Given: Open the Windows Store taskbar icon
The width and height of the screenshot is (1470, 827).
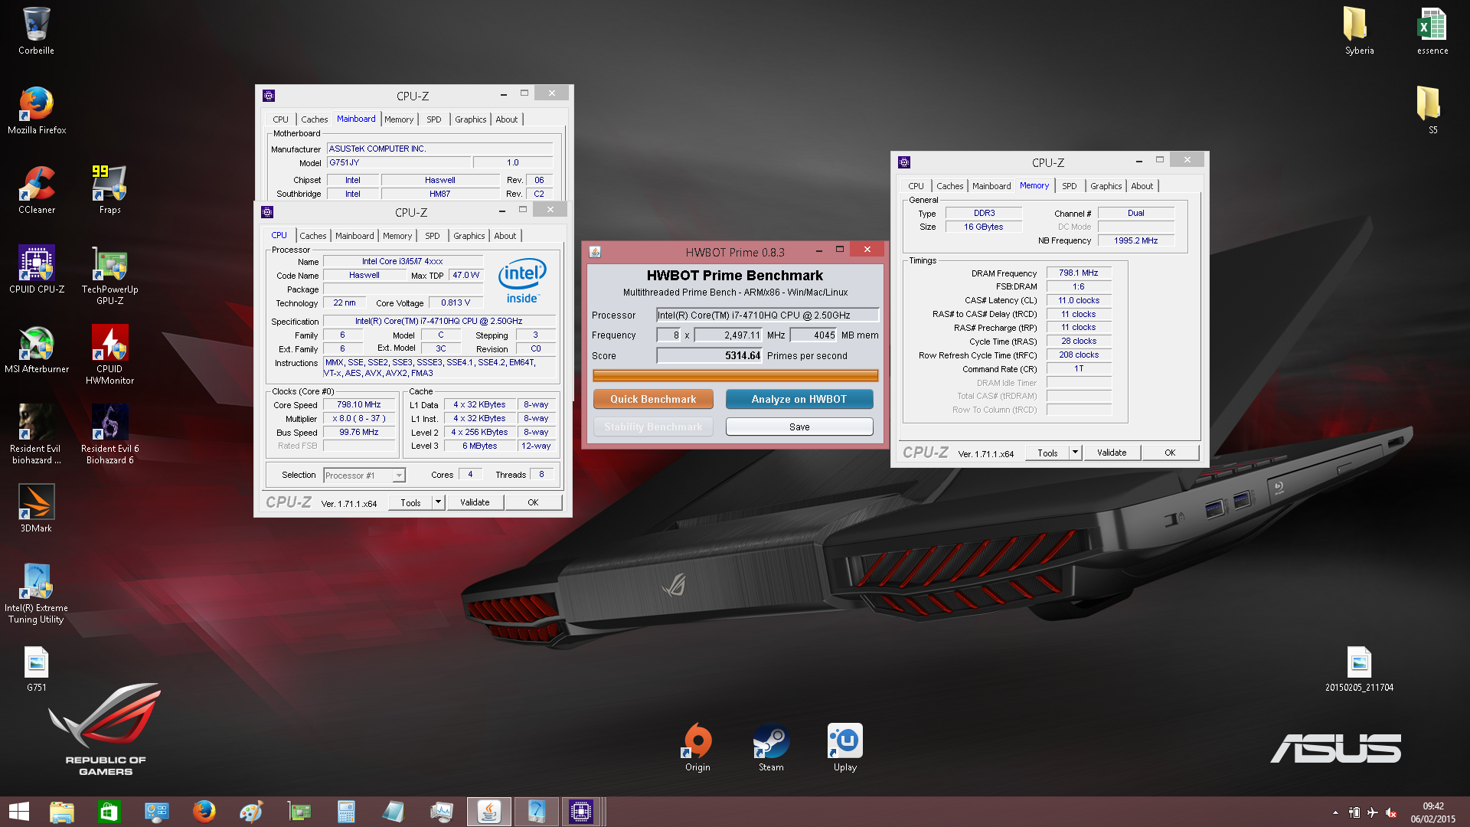Looking at the screenshot, I should 109,811.
